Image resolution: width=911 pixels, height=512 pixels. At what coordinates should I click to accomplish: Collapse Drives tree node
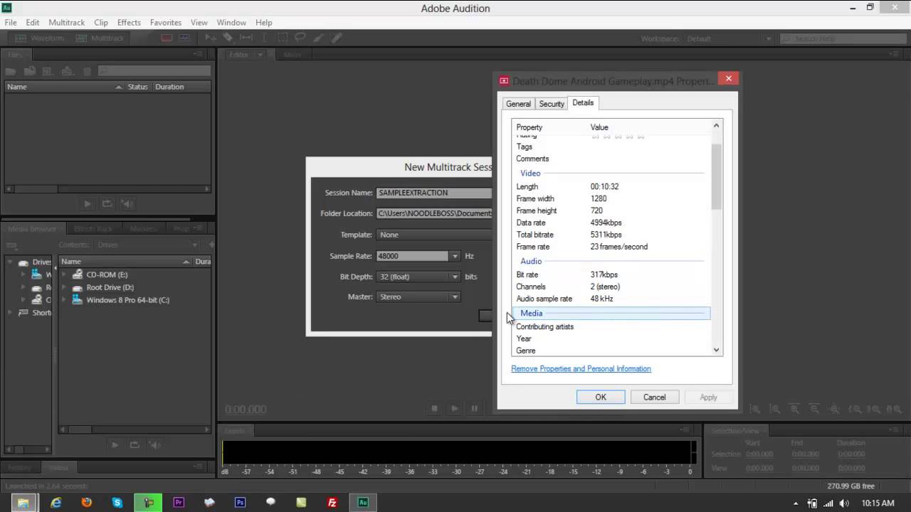10,262
